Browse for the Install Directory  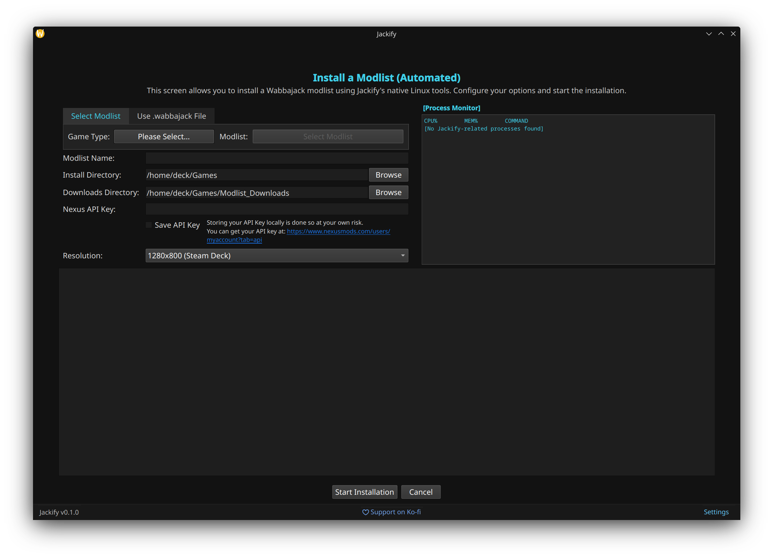[x=388, y=175]
